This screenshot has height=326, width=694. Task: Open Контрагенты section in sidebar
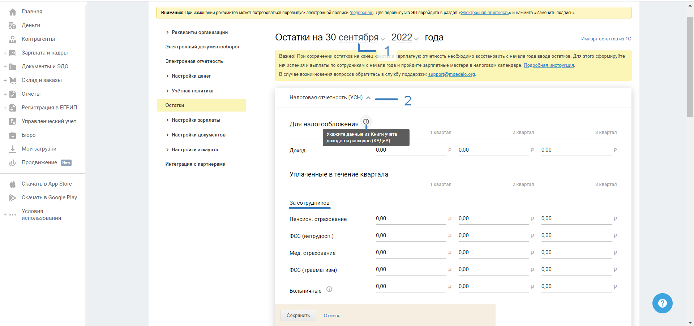[38, 39]
